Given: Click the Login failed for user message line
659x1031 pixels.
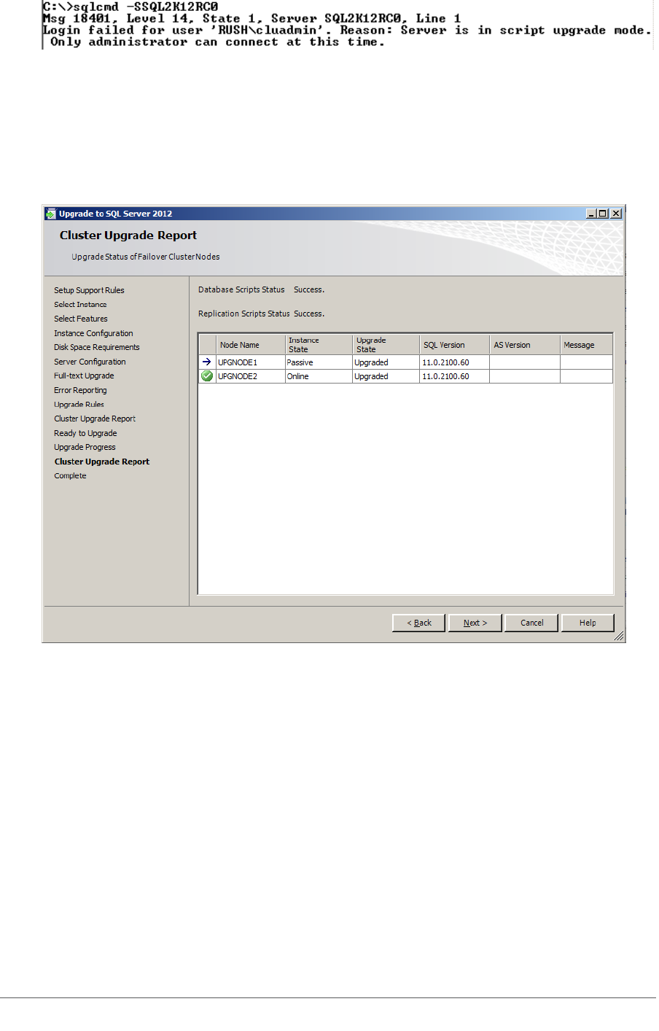Looking at the screenshot, I should point(347,30).
